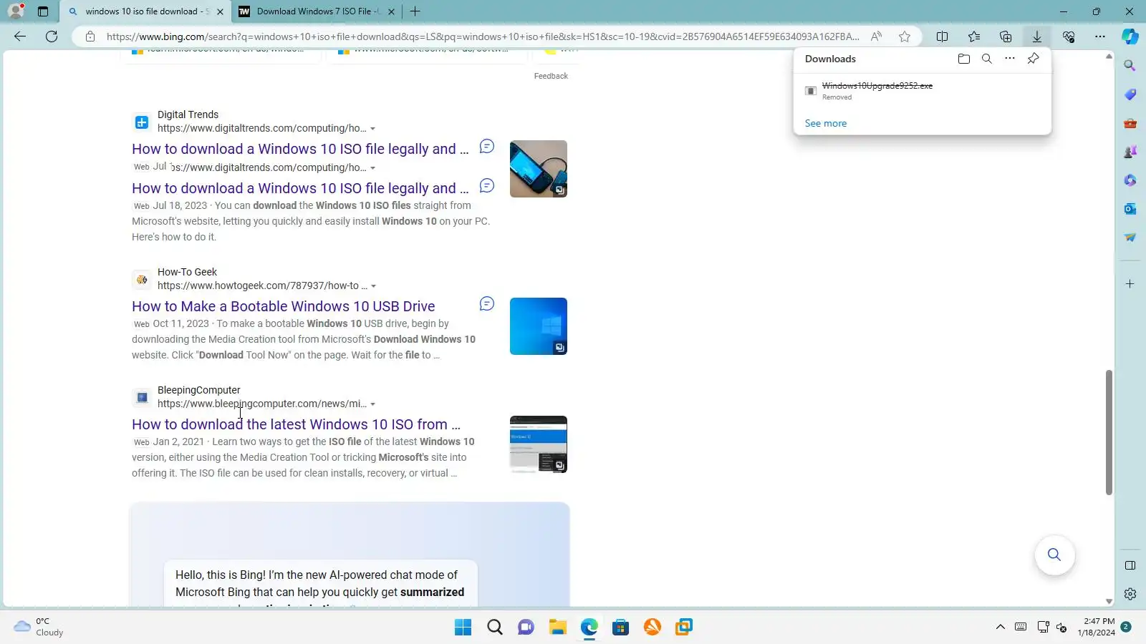
Task: Show hidden system tray icons
Action: (x=1000, y=628)
